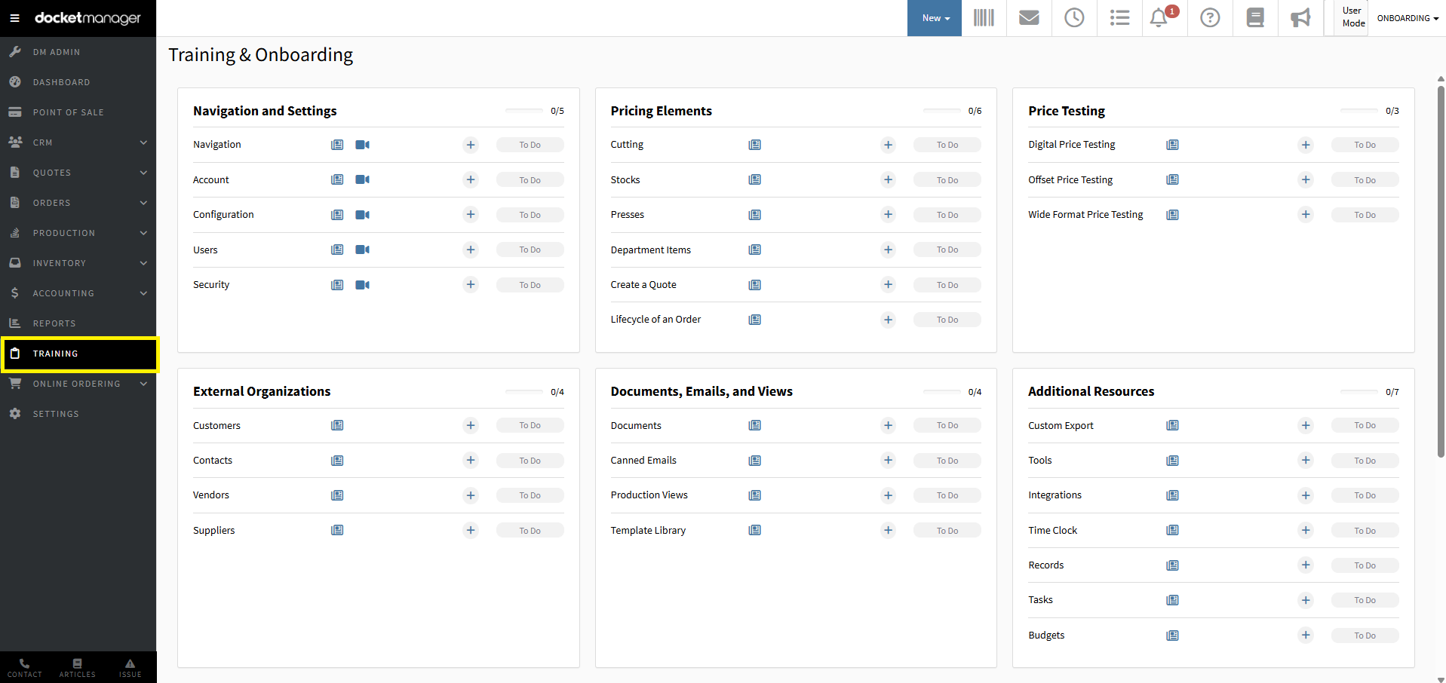Open the ONBOARDING user dropdown
The width and height of the screenshot is (1446, 683).
tap(1407, 18)
